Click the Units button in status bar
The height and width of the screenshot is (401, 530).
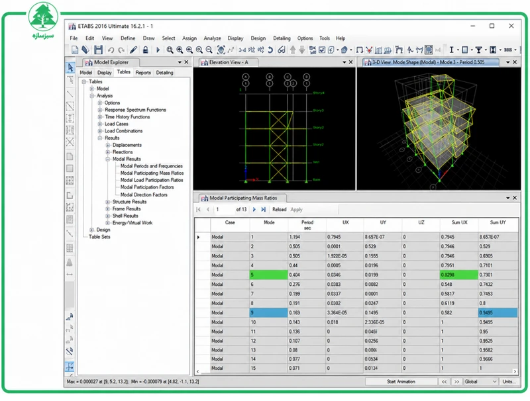[509, 381]
